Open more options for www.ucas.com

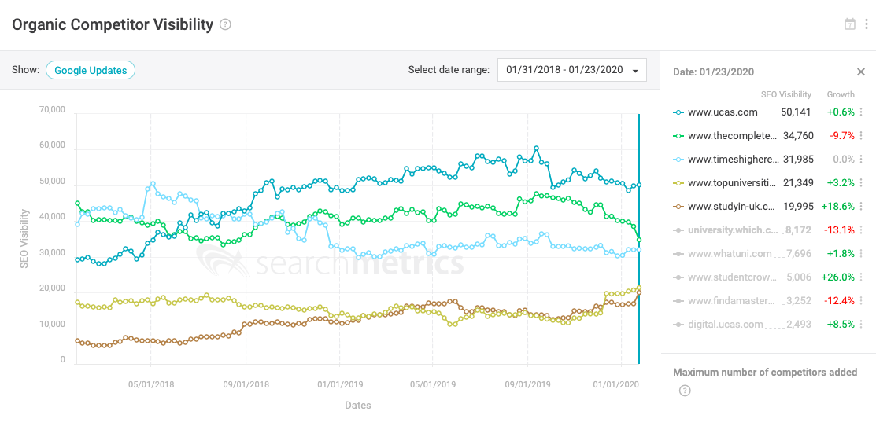pos(861,112)
